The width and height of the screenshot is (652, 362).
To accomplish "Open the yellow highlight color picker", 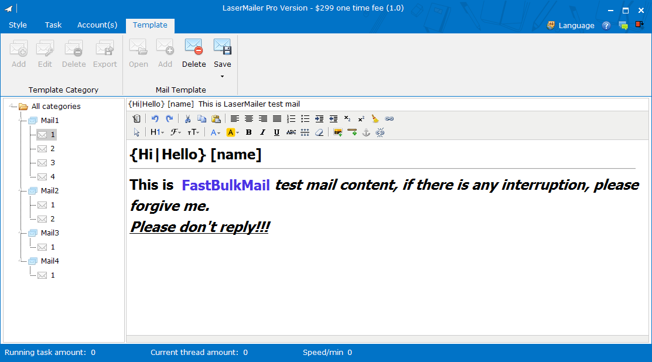I will tap(233, 132).
